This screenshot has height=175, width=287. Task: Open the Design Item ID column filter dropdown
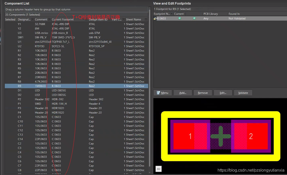110,19
